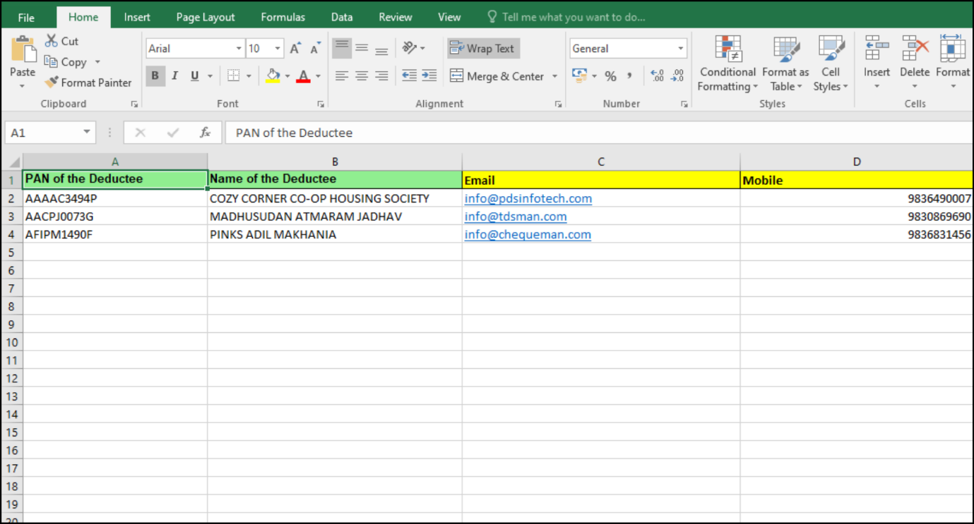Click the Increase Indent icon
Screen dimensions: 974x524
[x=429, y=76]
